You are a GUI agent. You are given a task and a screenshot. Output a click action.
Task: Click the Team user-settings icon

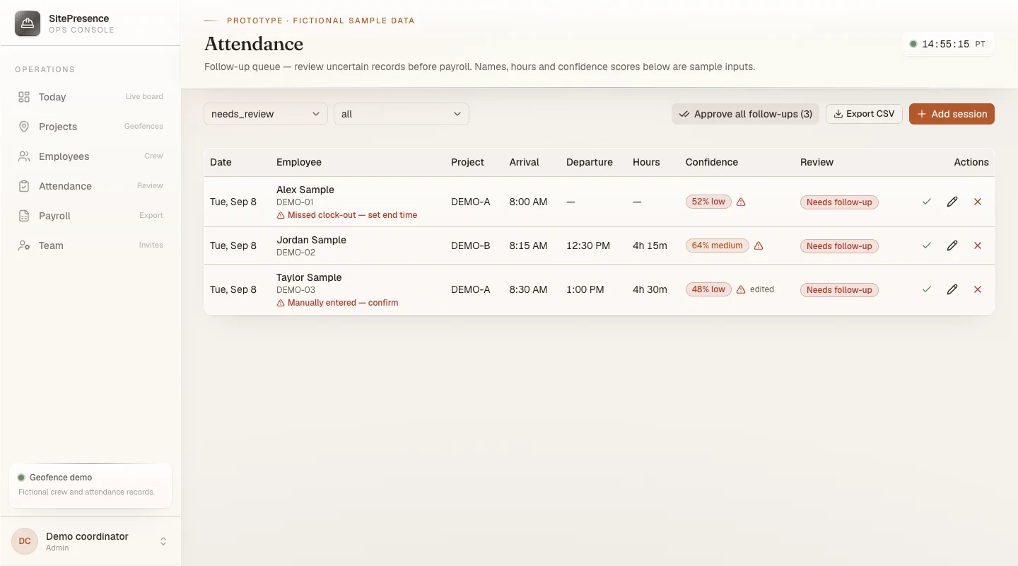click(x=24, y=246)
